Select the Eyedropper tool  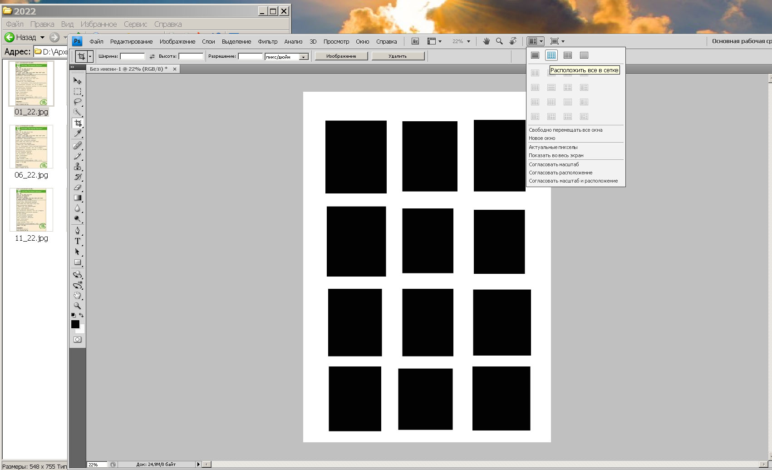[78, 134]
